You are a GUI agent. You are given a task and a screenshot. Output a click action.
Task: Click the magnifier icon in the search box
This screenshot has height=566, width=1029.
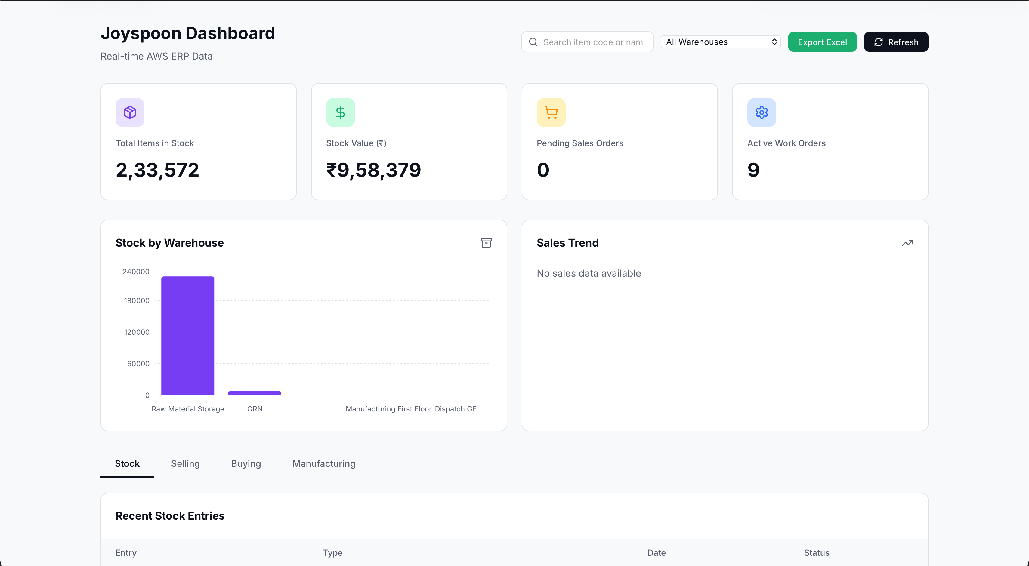point(533,42)
